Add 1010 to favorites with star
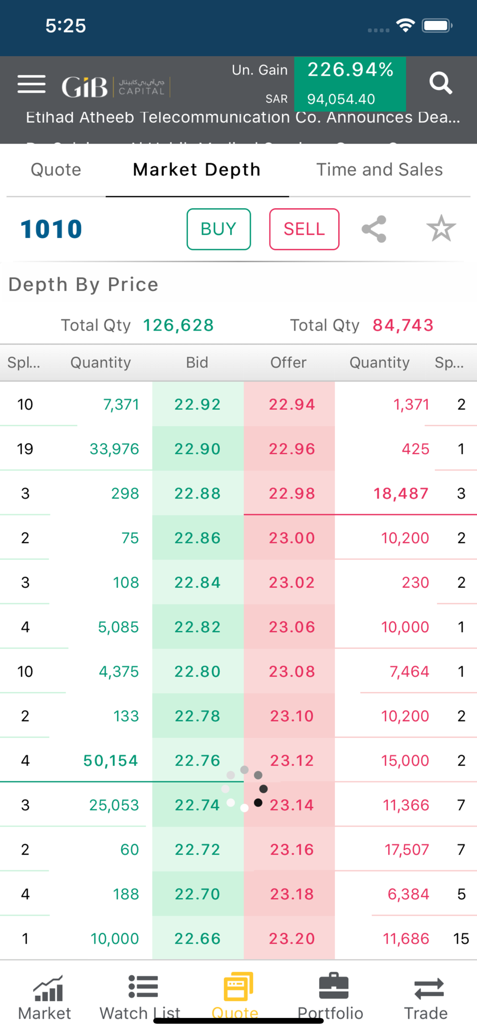Viewport: 477px width, 1033px height. click(x=441, y=229)
